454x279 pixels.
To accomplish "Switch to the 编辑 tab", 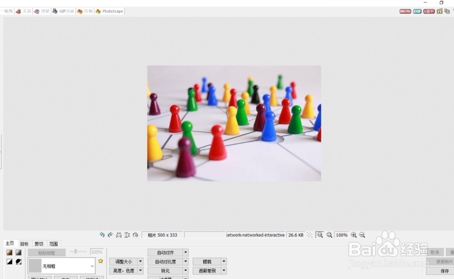I will click(7, 11).
